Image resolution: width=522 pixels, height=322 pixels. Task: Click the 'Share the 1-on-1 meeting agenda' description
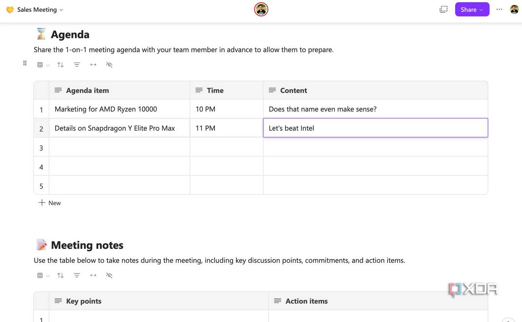point(183,50)
